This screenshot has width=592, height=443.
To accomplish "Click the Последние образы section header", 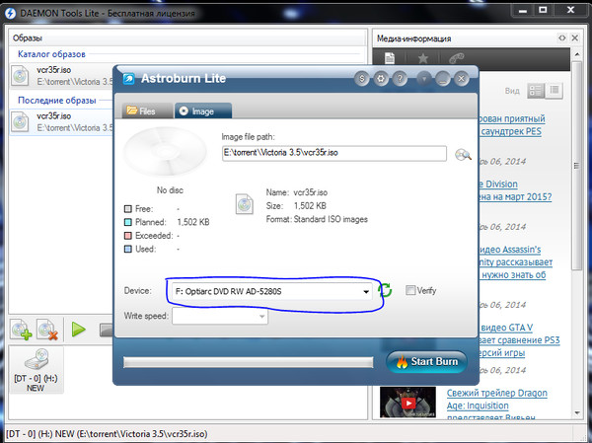I will point(57,101).
